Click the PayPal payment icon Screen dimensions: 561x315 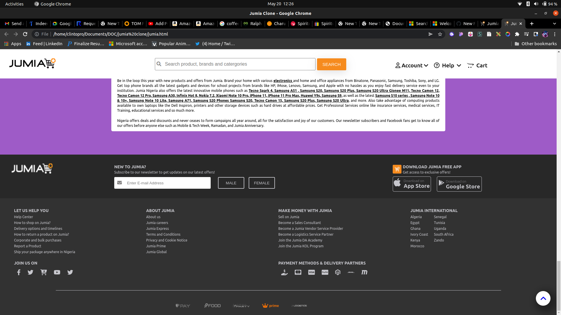coord(325,272)
